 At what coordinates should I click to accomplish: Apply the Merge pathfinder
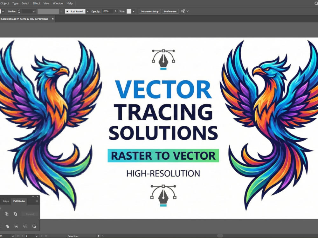(x=7, y=226)
